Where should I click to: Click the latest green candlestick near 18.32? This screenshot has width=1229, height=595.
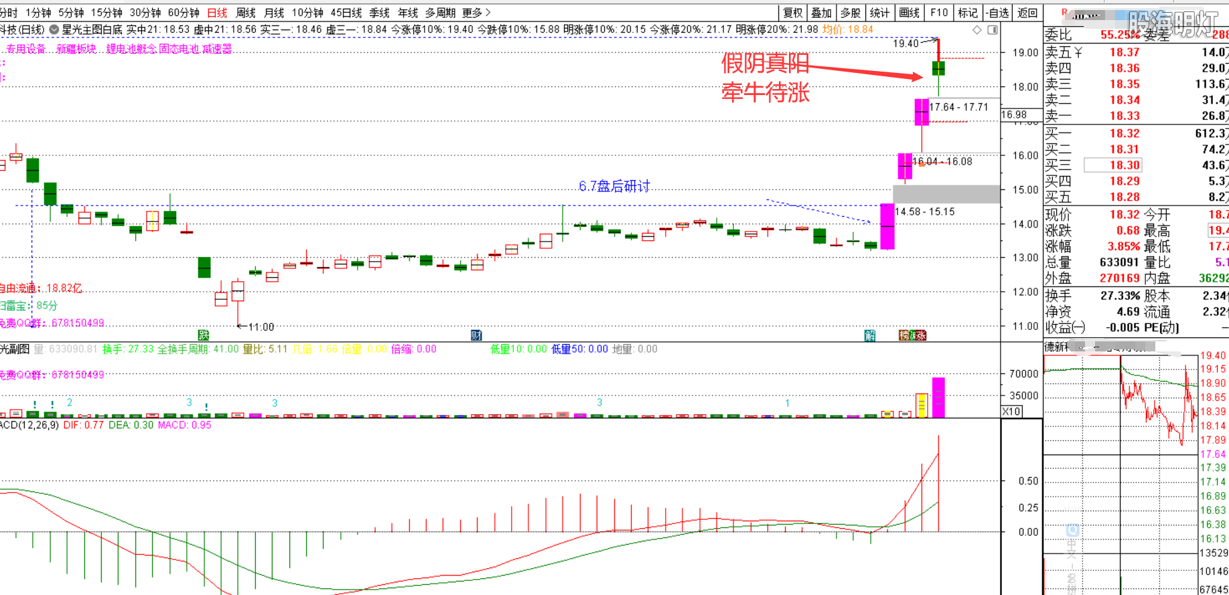[939, 68]
